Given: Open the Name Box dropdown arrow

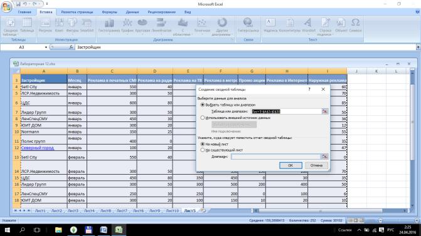Looking at the screenshot, I should [x=46, y=47].
